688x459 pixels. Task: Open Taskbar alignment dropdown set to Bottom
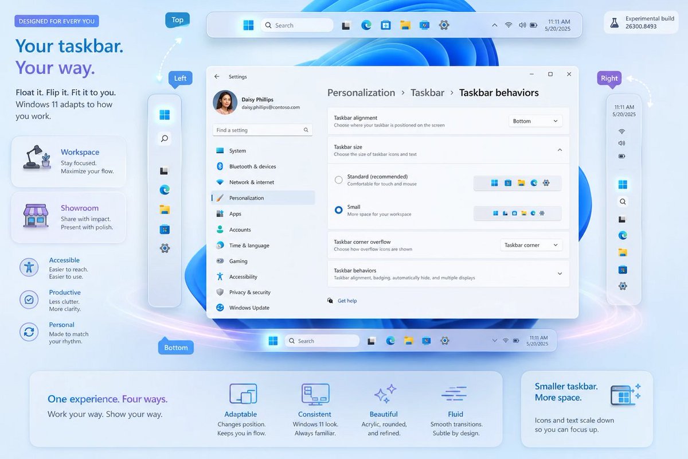tap(535, 121)
